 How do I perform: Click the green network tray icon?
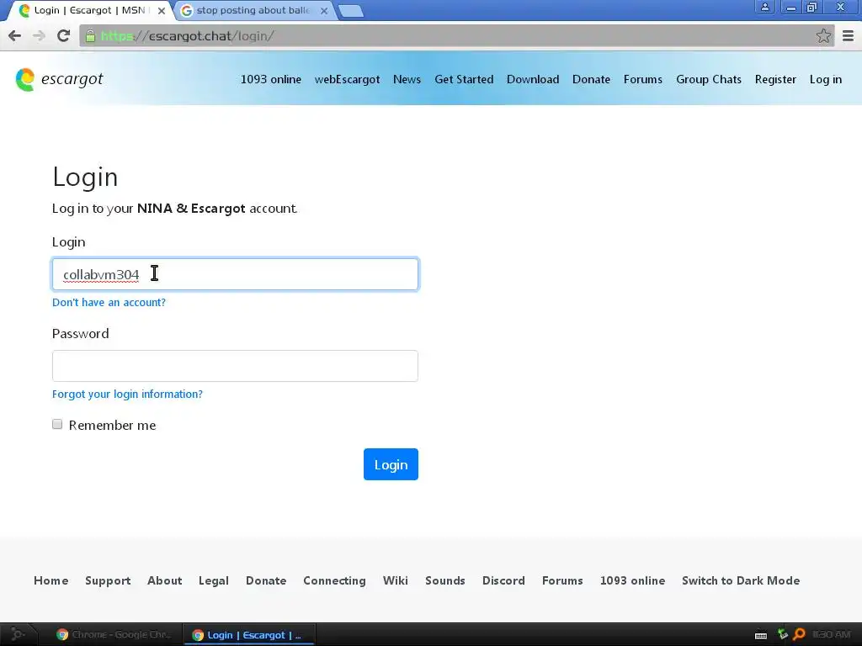(x=782, y=634)
